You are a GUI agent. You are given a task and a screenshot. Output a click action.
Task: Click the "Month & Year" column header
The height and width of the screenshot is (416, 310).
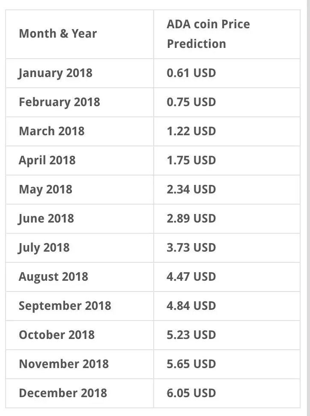coord(58,34)
